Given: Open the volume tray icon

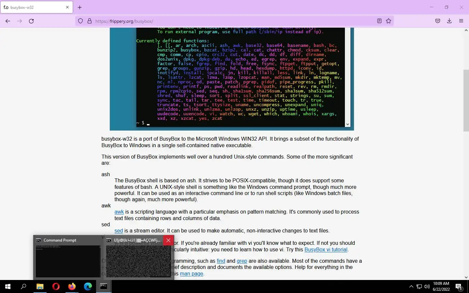Looking at the screenshot, I should (427, 286).
